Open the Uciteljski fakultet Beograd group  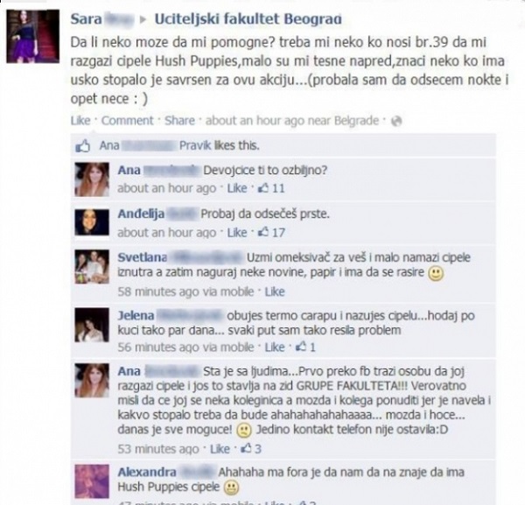(248, 19)
